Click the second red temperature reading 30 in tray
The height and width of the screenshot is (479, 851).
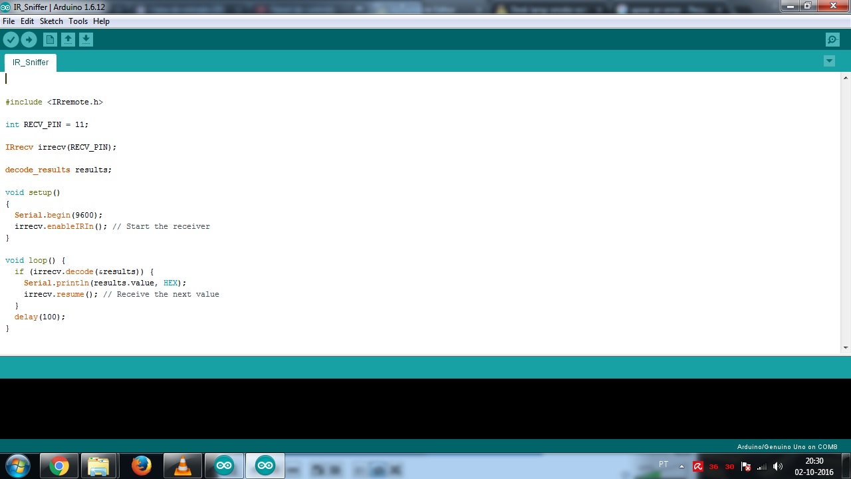pos(729,466)
